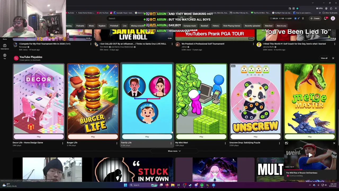Viewport: 339px width, 191px height.
Task: Close the miniplayer
Action: click(x=334, y=143)
